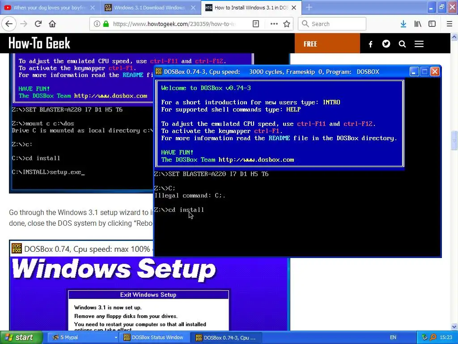
Task: Open How-To Geek Twitter icon
Action: click(x=386, y=44)
